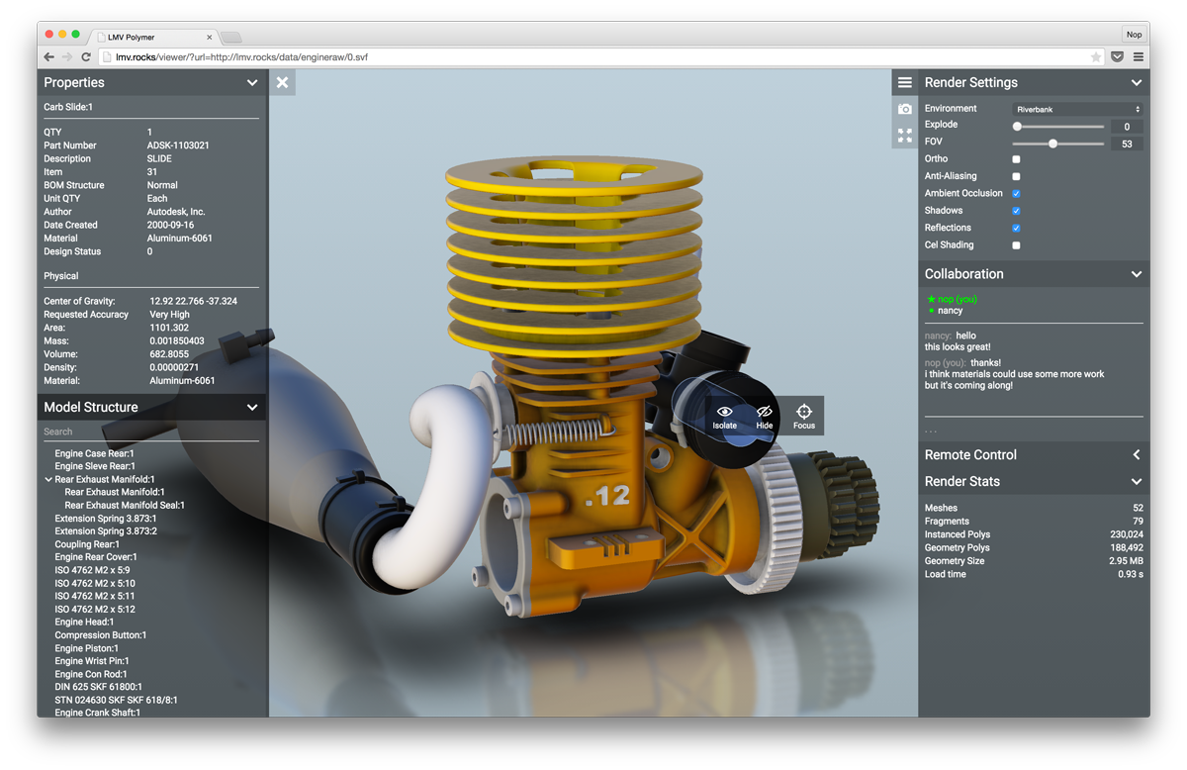1187x770 pixels.
Task: Collapse the Render Stats panel
Action: (x=1137, y=482)
